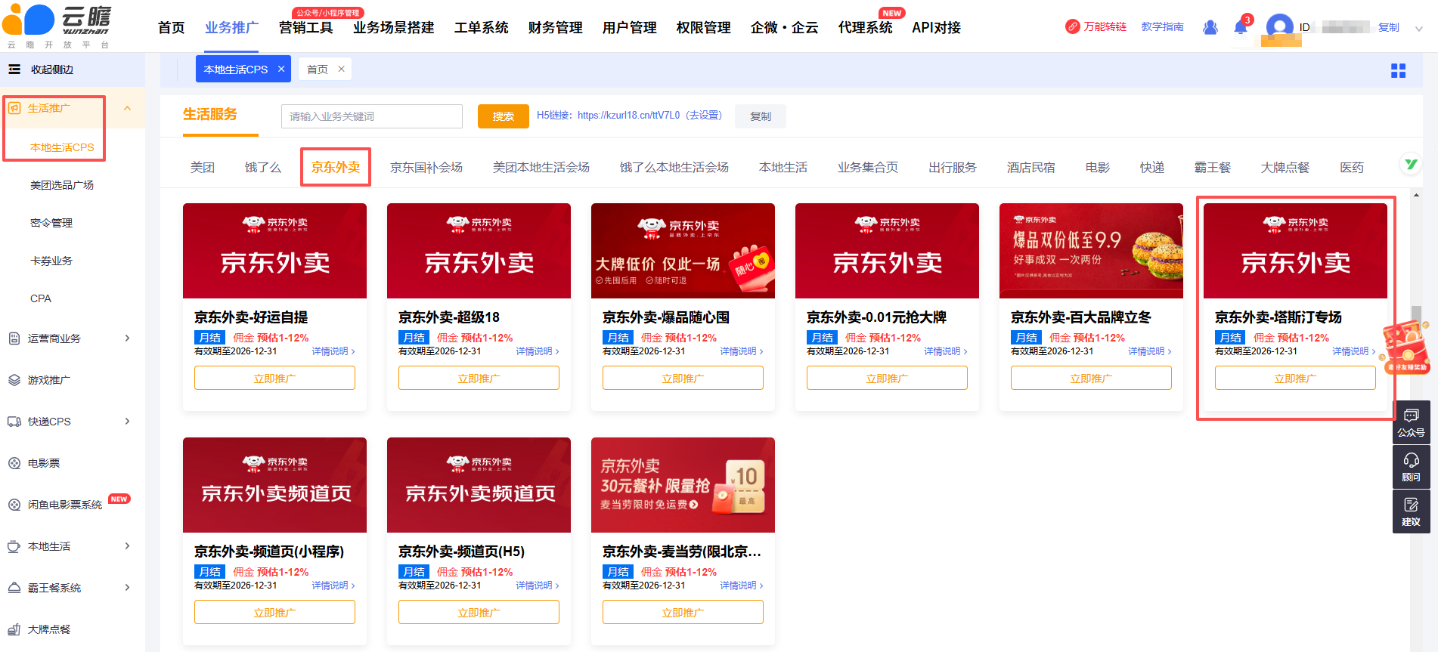Viewport: 1438px width, 652px height.
Task: Click the red envelope reward icon
Action: (x=1405, y=348)
